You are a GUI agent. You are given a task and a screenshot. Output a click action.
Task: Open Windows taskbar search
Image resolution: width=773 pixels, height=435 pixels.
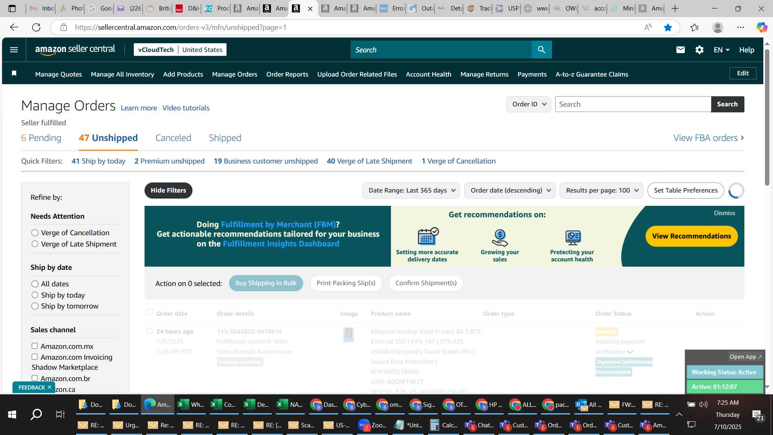(x=37, y=414)
